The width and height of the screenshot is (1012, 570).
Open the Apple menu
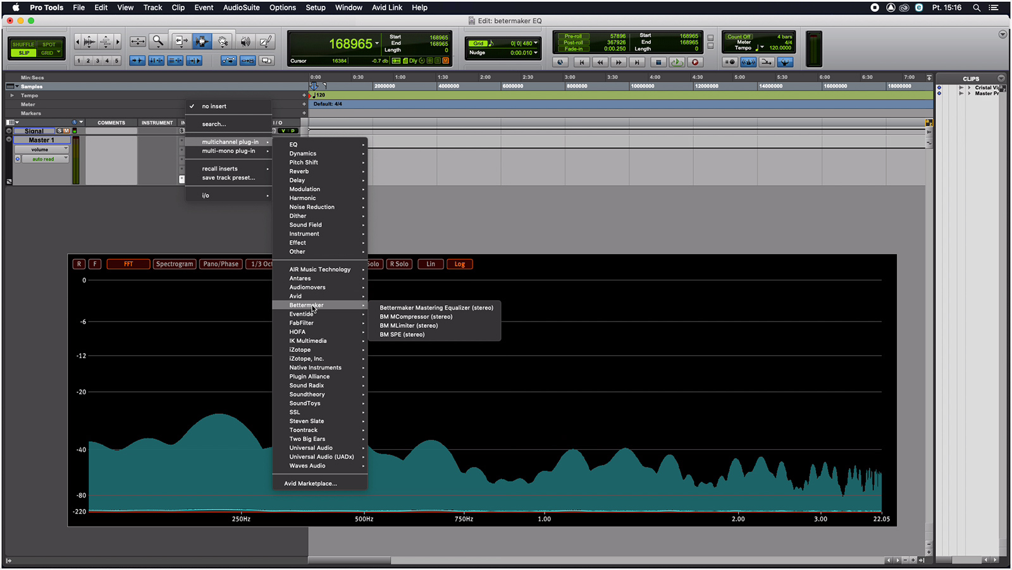click(x=16, y=8)
